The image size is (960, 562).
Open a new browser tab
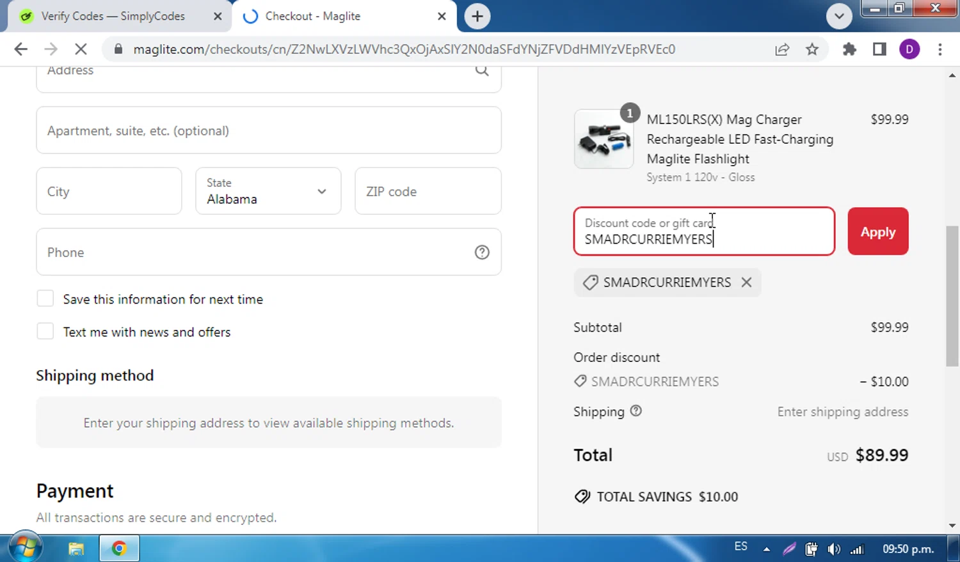[x=477, y=16]
